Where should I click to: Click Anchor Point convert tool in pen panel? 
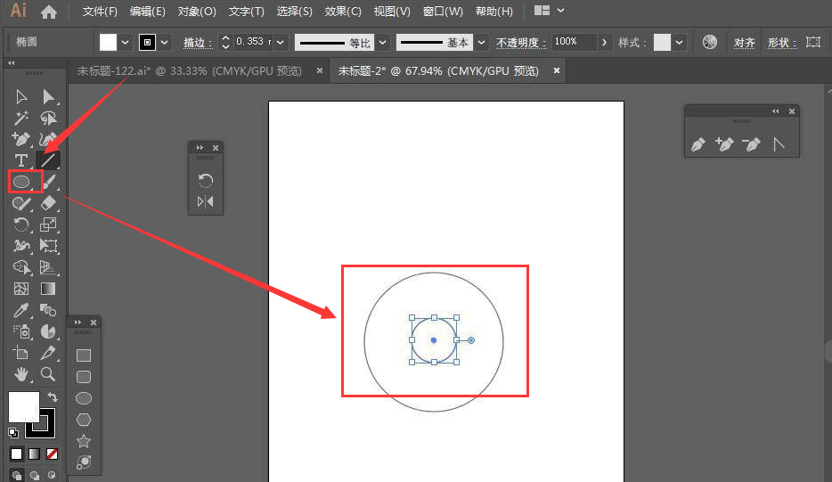[779, 143]
